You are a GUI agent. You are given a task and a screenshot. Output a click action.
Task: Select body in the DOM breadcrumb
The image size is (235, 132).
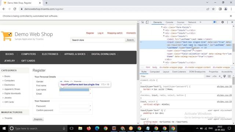point(155,67)
